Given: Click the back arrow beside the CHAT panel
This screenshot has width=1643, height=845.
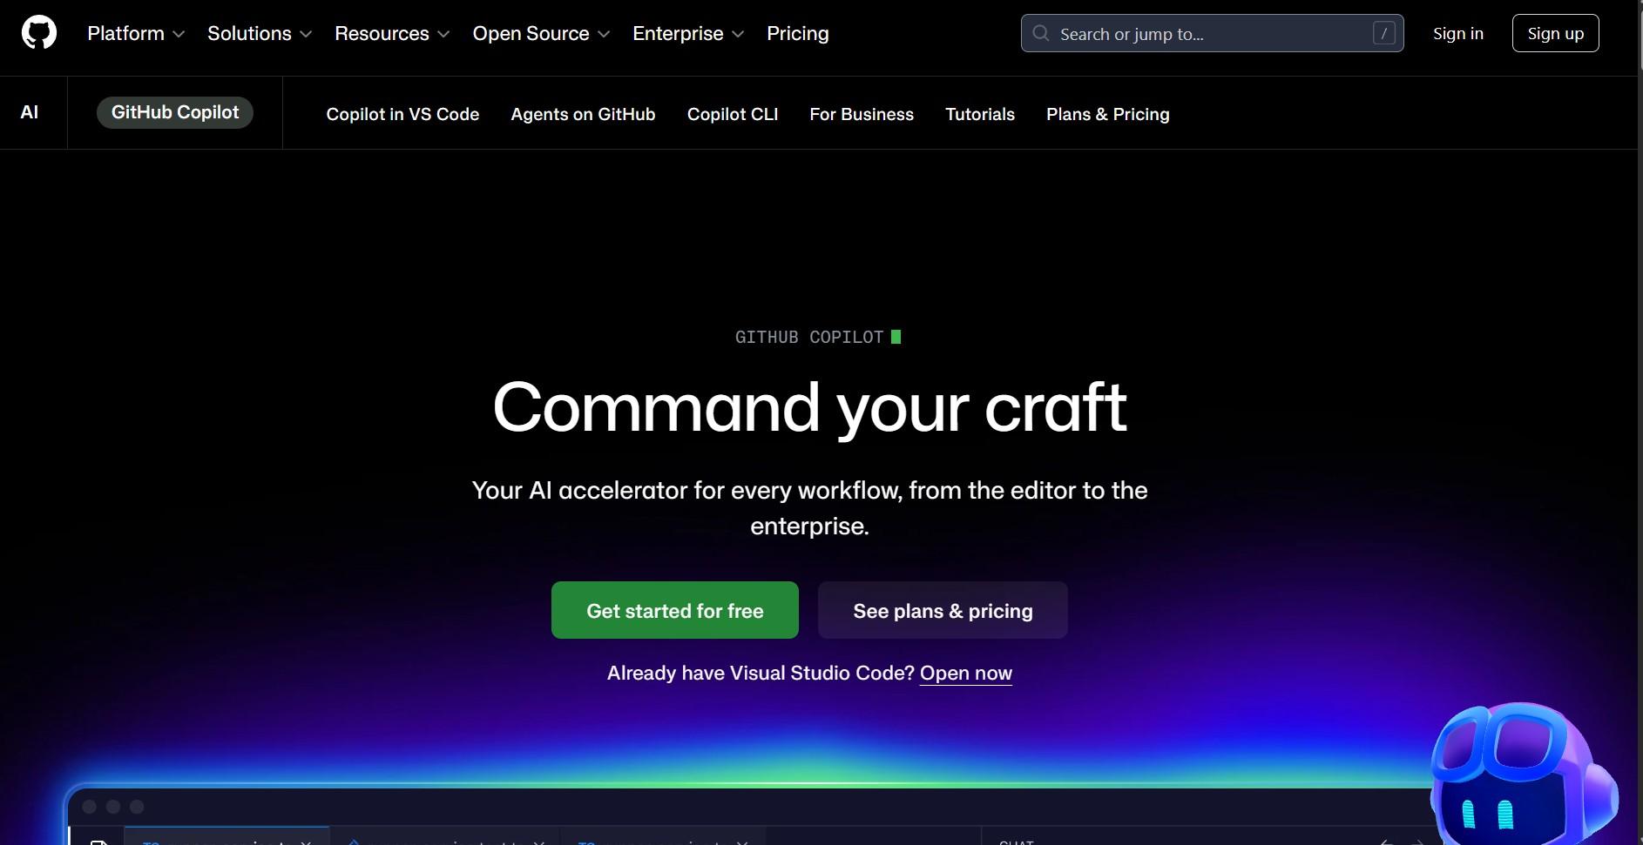Looking at the screenshot, I should point(1387,842).
